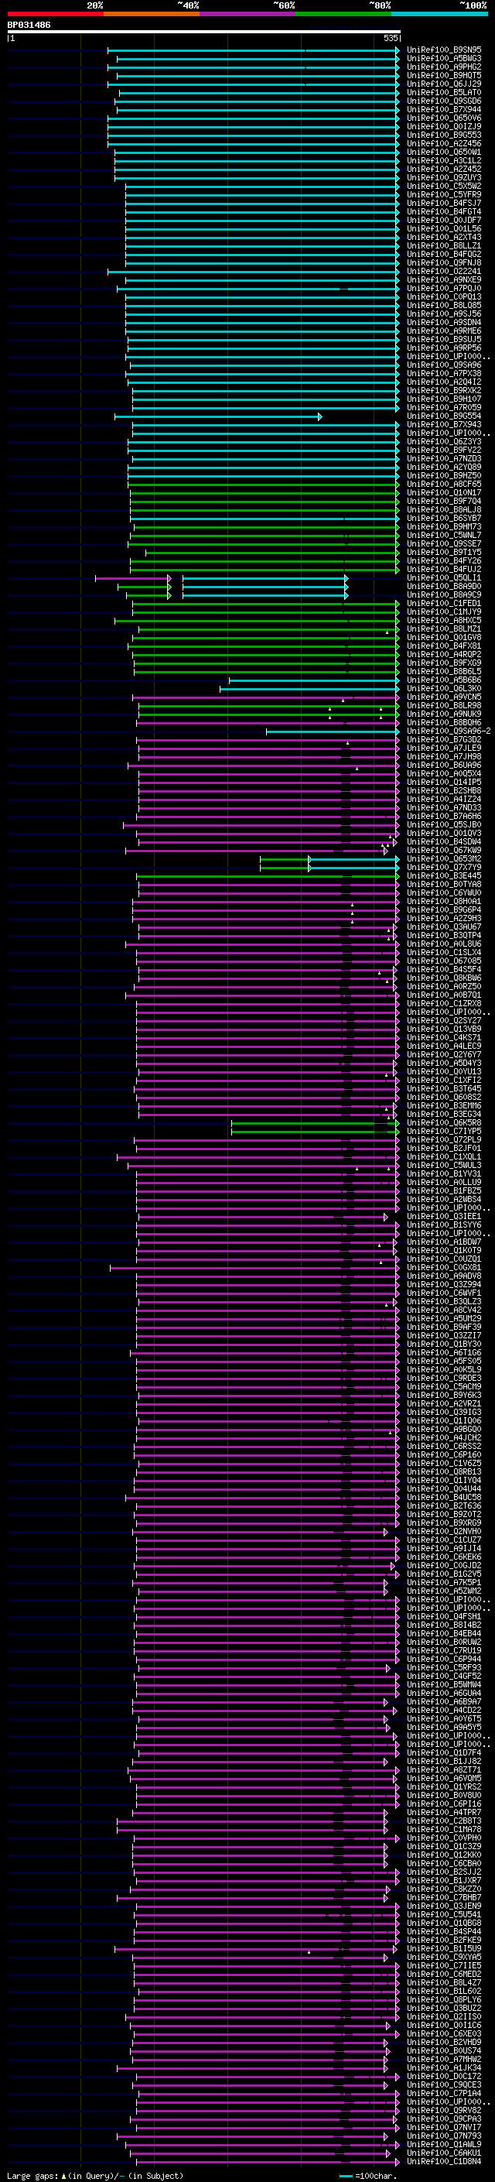
Task: Click the query end position 535 label
Action: pyautogui.click(x=390, y=38)
